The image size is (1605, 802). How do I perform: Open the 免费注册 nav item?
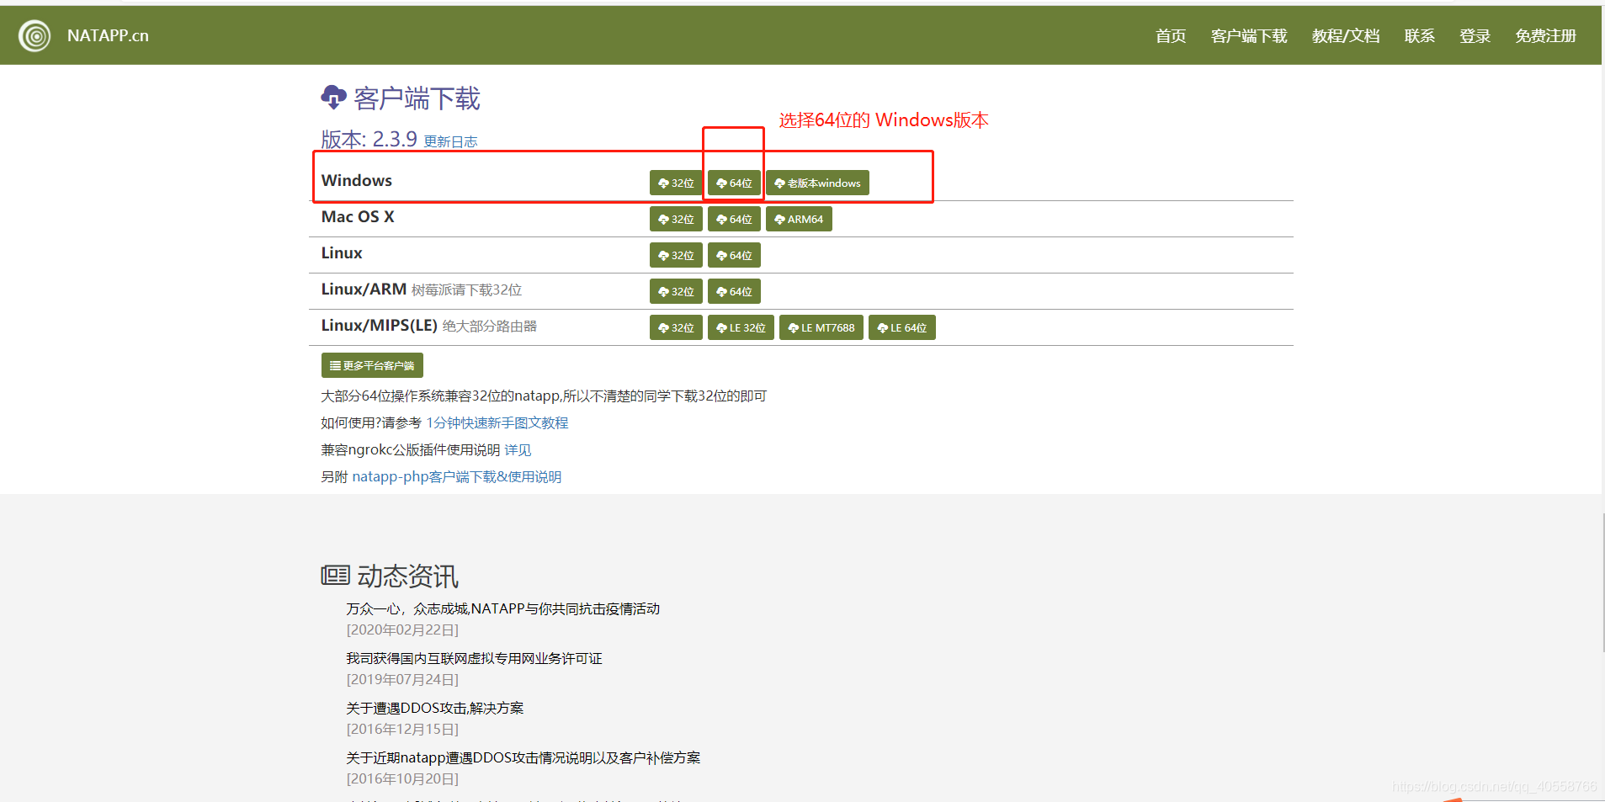pos(1546,35)
